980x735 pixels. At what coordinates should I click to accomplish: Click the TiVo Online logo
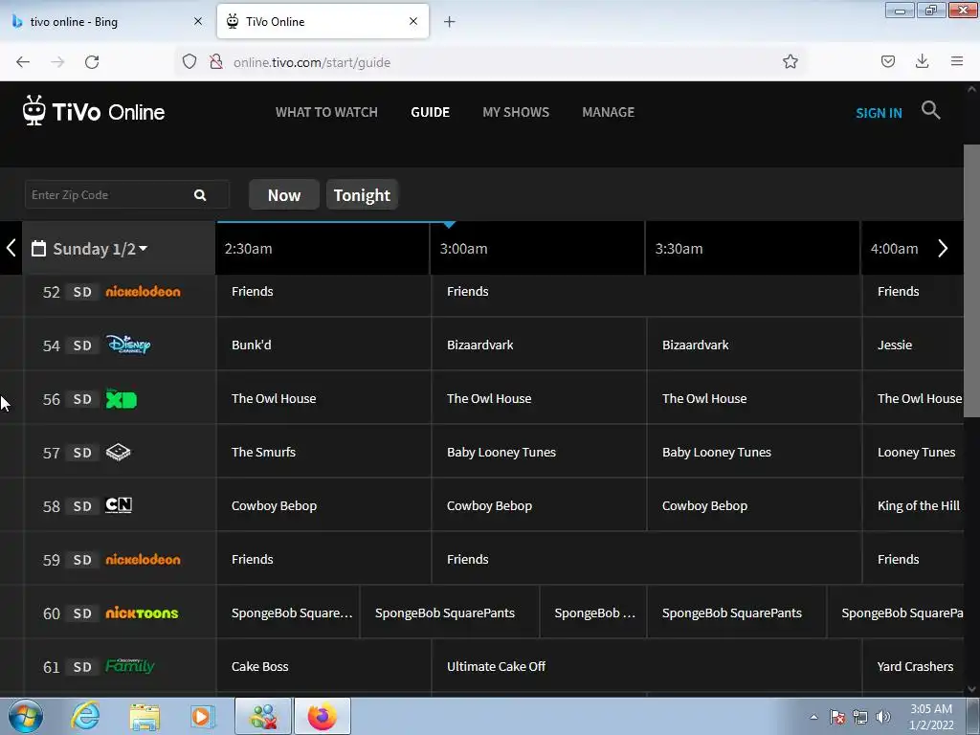[x=94, y=111]
